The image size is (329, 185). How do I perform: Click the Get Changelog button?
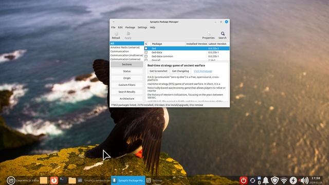180,71
